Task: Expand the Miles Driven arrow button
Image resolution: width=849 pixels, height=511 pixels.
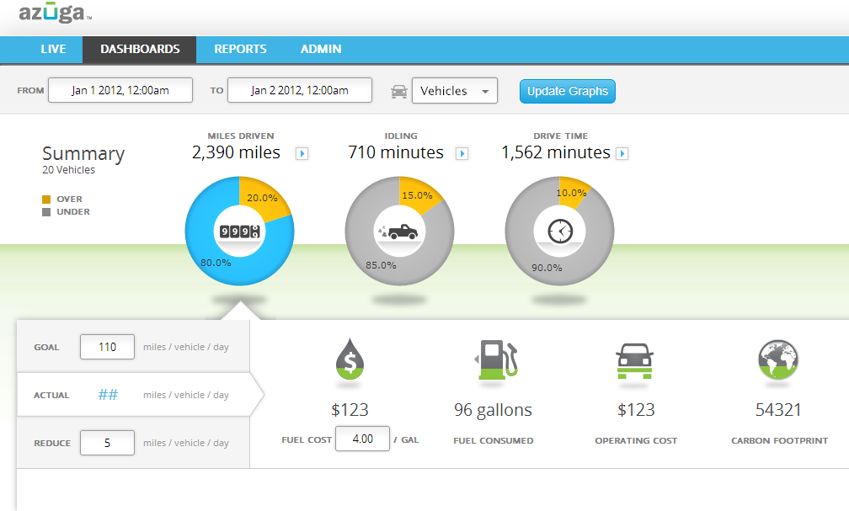Action: tap(302, 154)
